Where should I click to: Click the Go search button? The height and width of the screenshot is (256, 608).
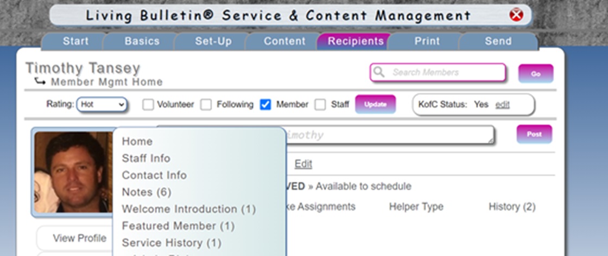(x=535, y=74)
